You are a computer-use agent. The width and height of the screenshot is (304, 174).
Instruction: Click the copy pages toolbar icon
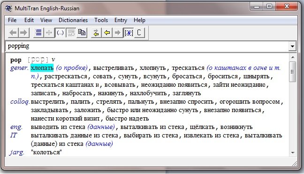coord(82,32)
